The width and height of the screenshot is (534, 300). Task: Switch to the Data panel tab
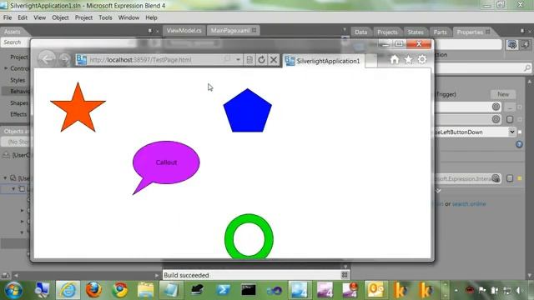tap(361, 32)
